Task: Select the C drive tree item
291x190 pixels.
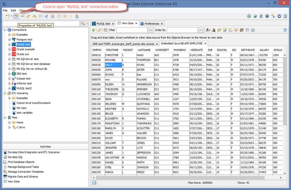Action: tap(21, 128)
